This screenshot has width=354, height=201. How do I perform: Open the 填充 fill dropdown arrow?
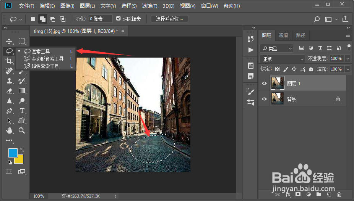pos(348,69)
